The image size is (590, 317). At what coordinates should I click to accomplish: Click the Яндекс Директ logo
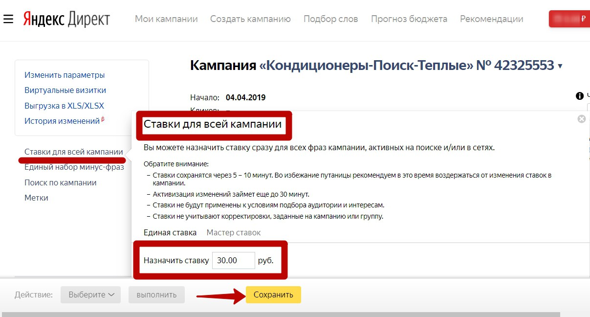(67, 20)
